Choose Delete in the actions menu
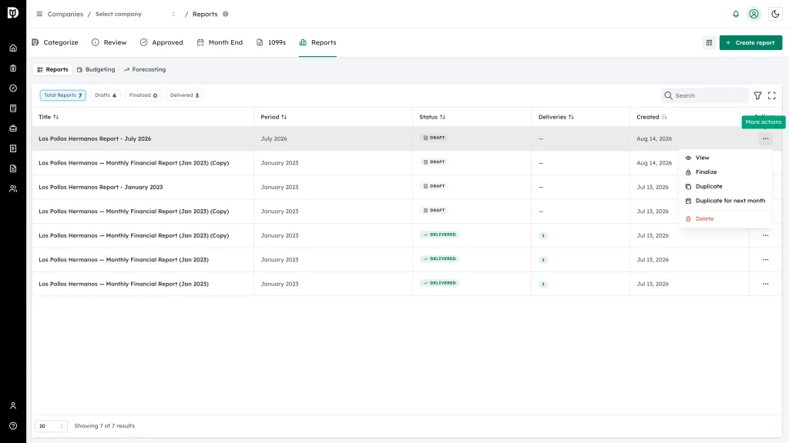Screen dimensions: 789x443 pyautogui.click(x=725, y=219)
